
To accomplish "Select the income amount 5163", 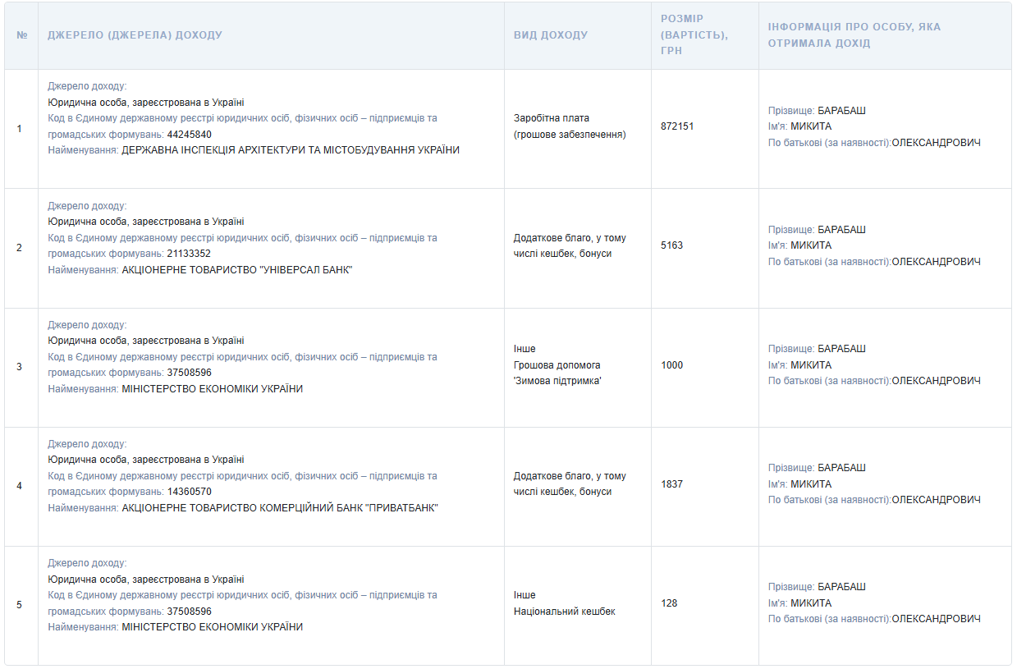I will pos(671,245).
